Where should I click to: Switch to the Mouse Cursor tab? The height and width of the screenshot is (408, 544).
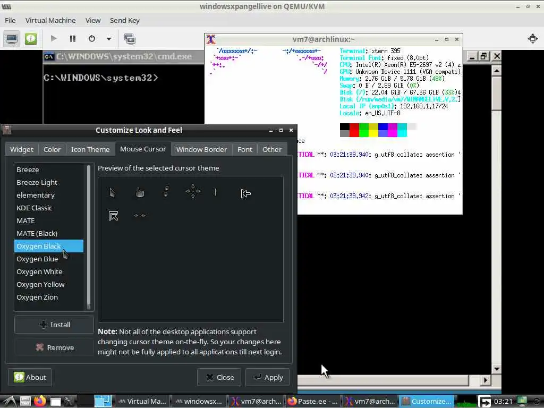[x=143, y=149]
